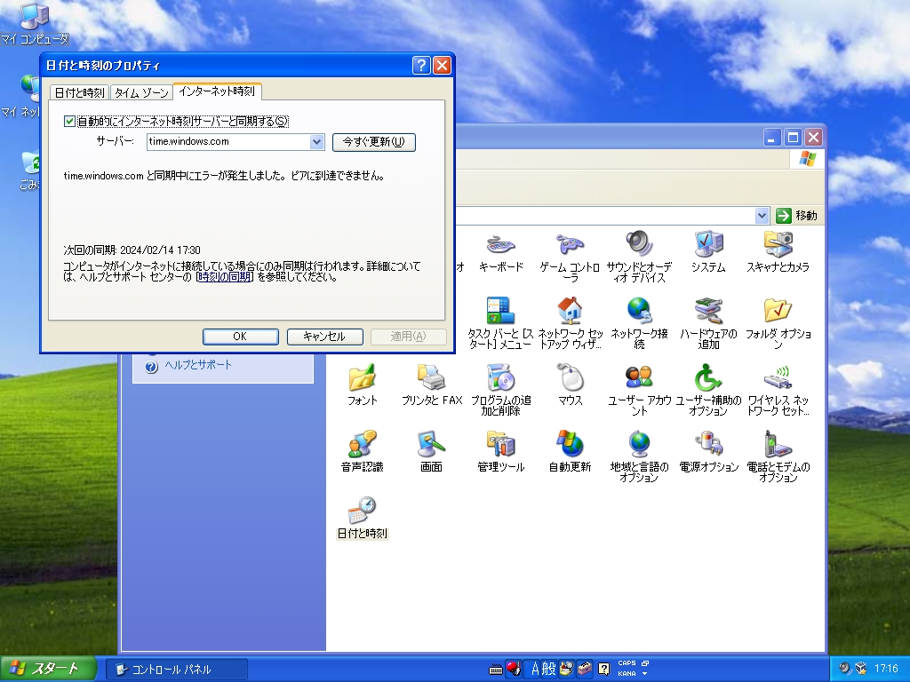Open 電話とモデムのオプション icon

[x=778, y=457]
